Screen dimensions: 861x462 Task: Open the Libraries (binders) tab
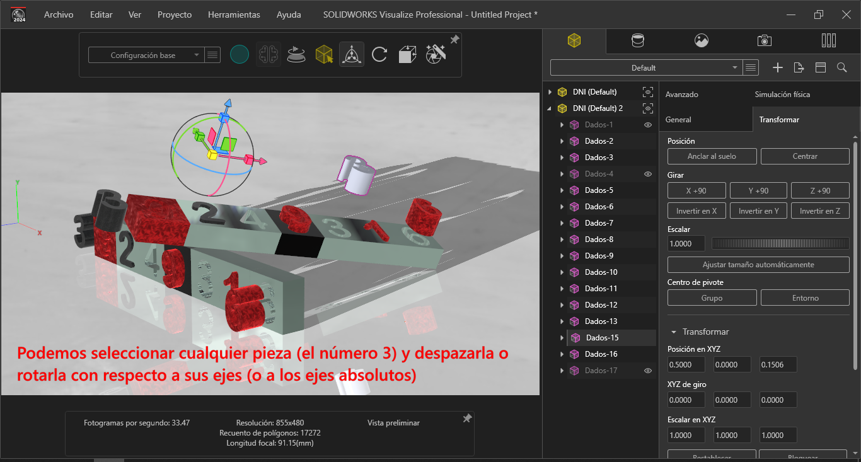pos(829,41)
